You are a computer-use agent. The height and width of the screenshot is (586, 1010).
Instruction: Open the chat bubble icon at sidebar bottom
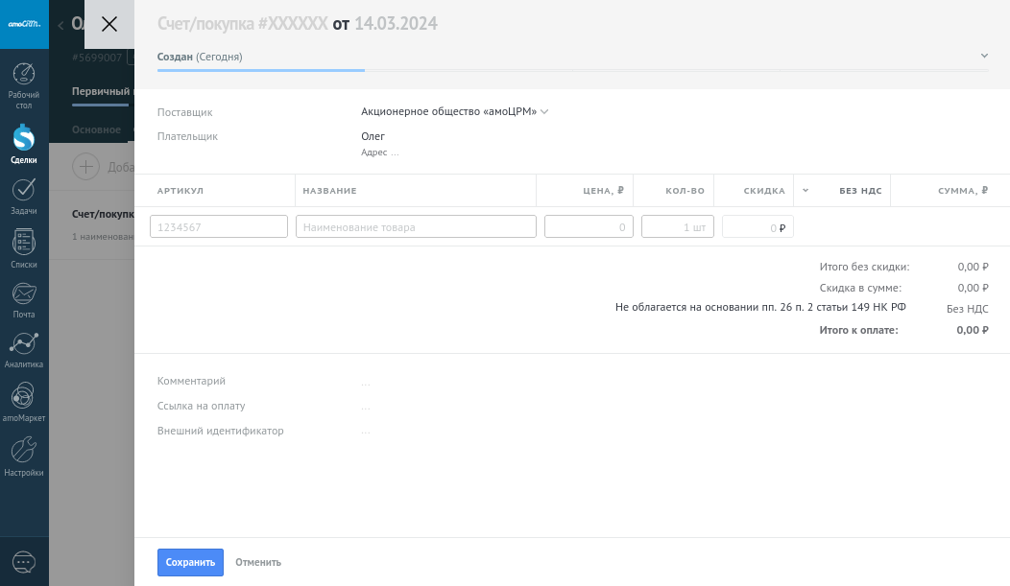pyautogui.click(x=24, y=562)
